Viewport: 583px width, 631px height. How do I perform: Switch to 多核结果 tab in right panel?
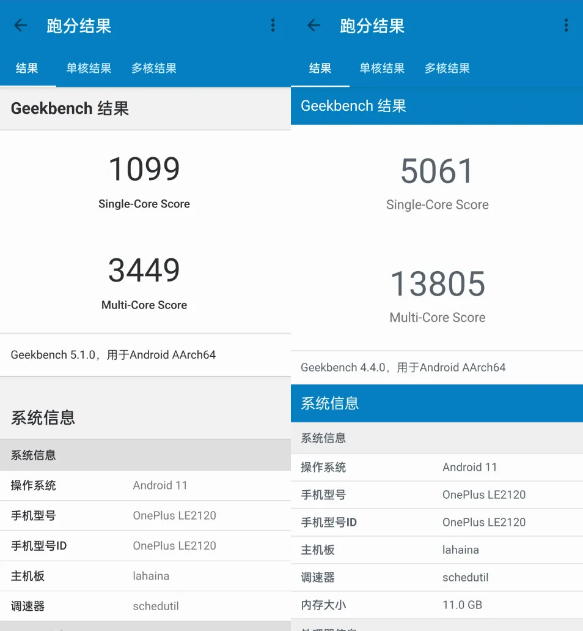point(447,68)
